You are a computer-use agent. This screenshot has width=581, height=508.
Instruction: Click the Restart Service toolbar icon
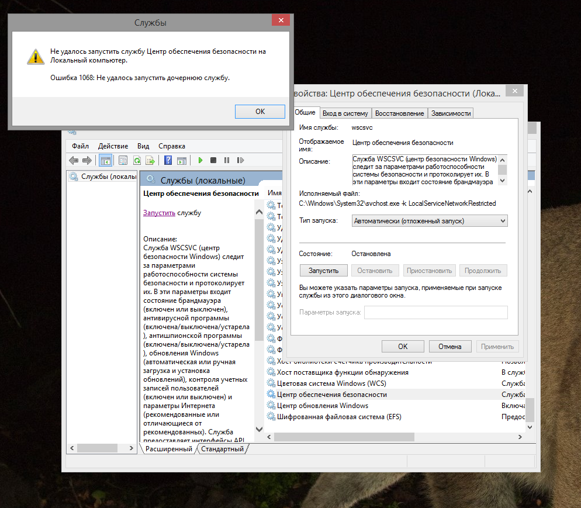pos(240,160)
